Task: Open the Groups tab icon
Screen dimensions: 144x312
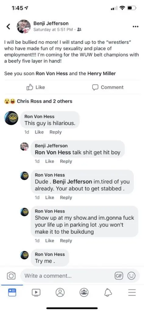Action: pyautogui.click(x=84, y=292)
